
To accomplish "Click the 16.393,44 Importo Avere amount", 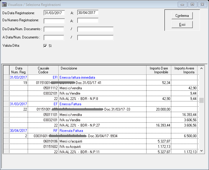I will (189, 115).
